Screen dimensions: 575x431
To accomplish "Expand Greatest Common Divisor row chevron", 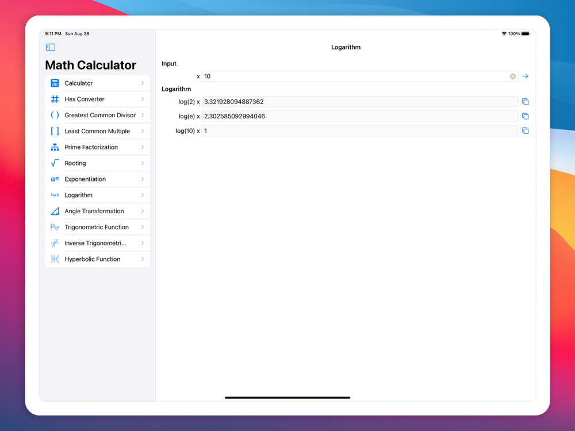I will (x=143, y=115).
